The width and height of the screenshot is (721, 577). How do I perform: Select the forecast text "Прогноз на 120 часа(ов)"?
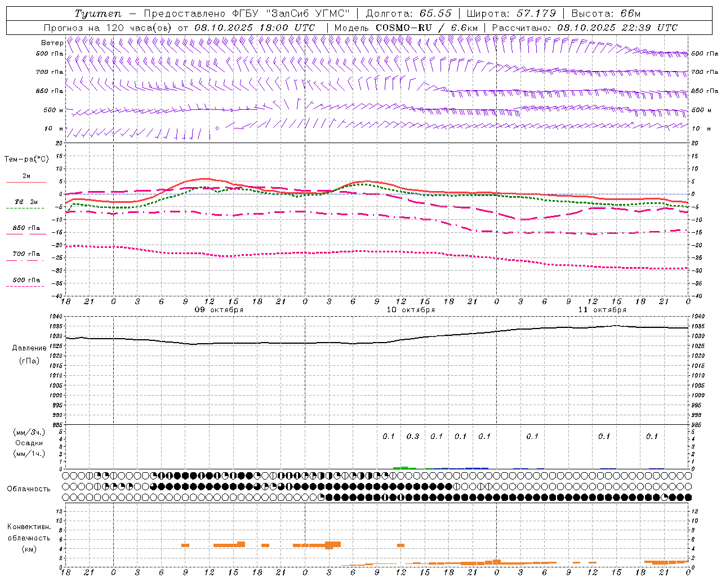(x=108, y=28)
